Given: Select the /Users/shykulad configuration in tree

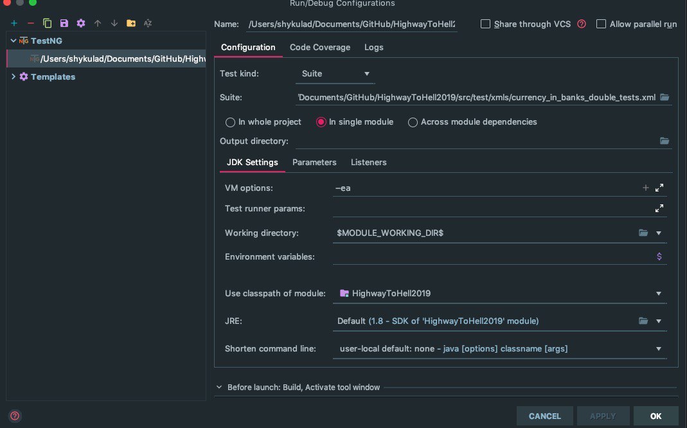Looking at the screenshot, I should pos(107,58).
